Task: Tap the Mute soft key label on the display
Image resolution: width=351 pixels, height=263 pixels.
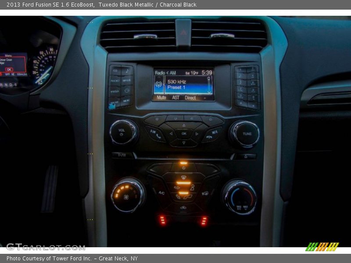Action: point(161,97)
